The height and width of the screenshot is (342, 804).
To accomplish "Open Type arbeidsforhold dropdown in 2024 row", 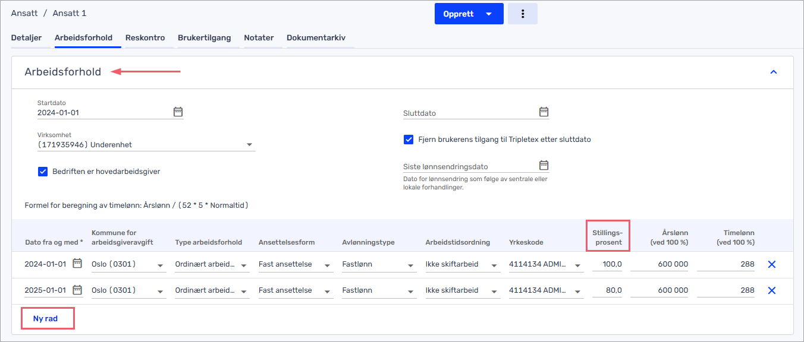I will (x=212, y=265).
